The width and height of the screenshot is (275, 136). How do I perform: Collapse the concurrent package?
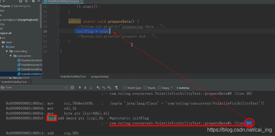(11, 56)
